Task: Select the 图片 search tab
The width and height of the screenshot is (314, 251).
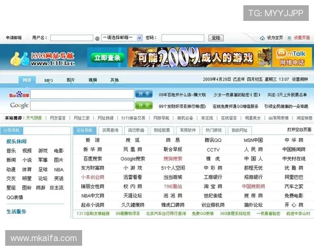Action: tap(71, 80)
